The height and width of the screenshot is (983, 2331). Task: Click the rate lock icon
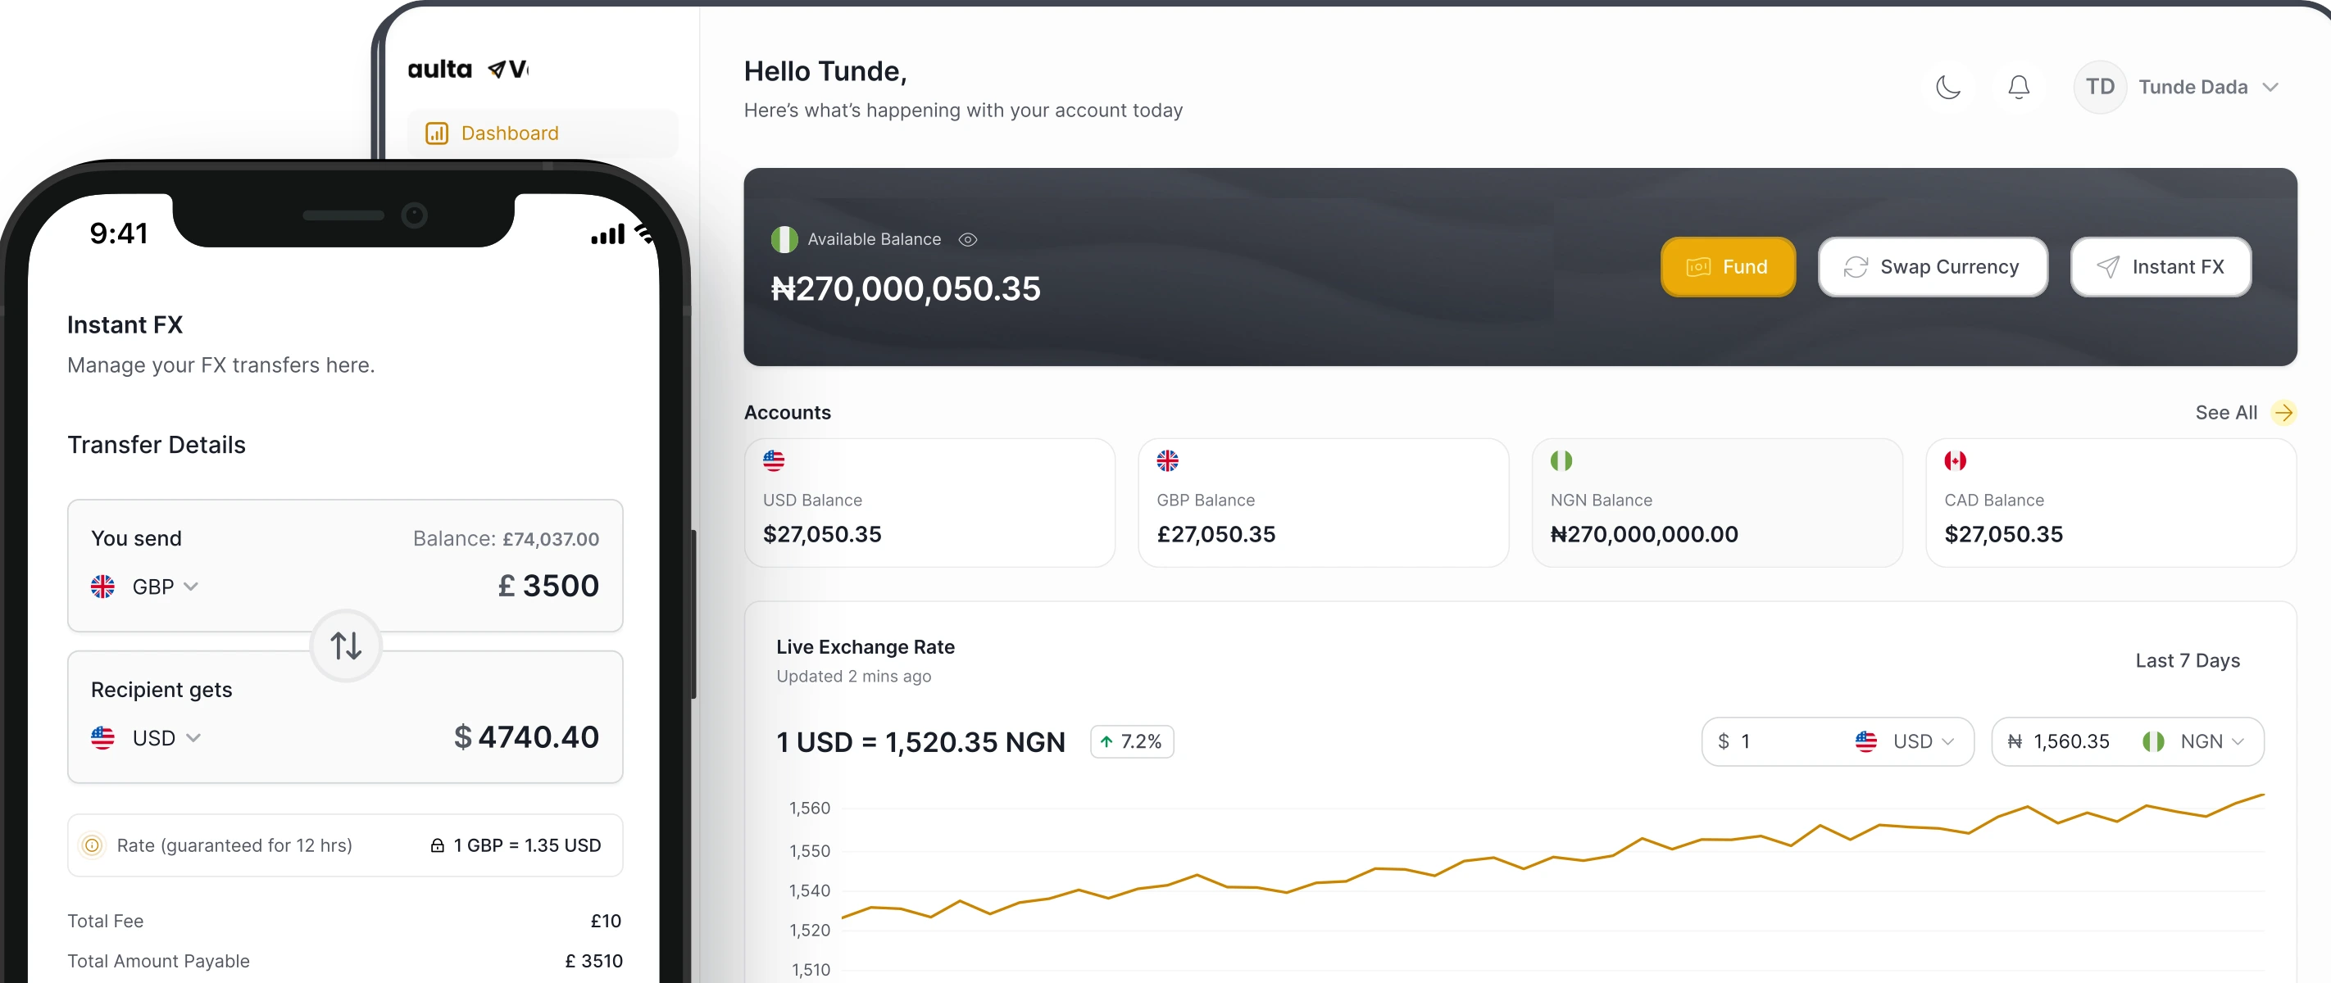437,845
